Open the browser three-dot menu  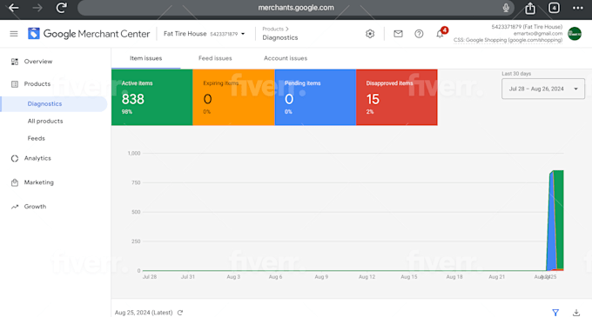[578, 8]
